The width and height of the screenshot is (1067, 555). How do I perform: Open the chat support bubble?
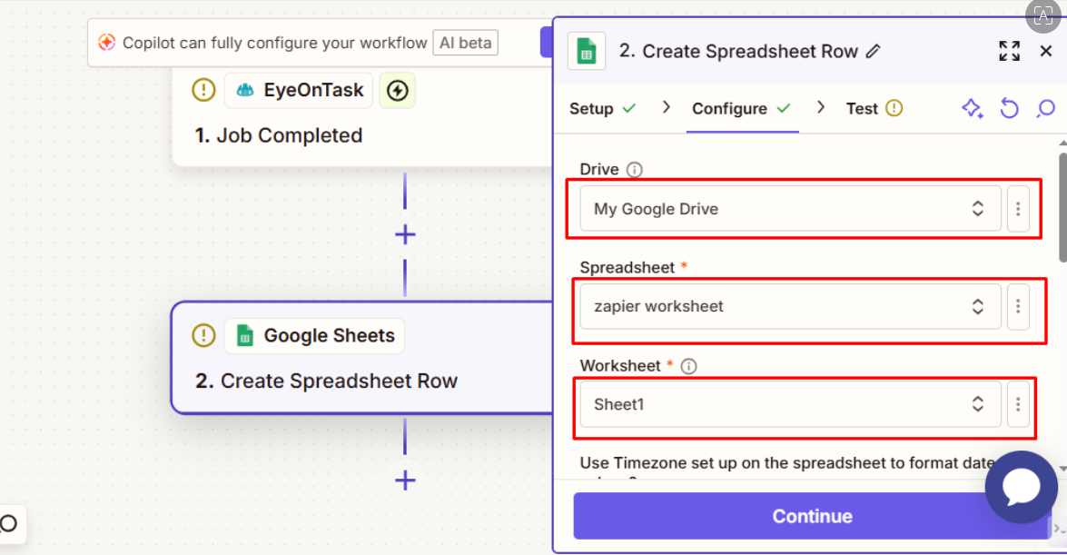(x=1021, y=488)
